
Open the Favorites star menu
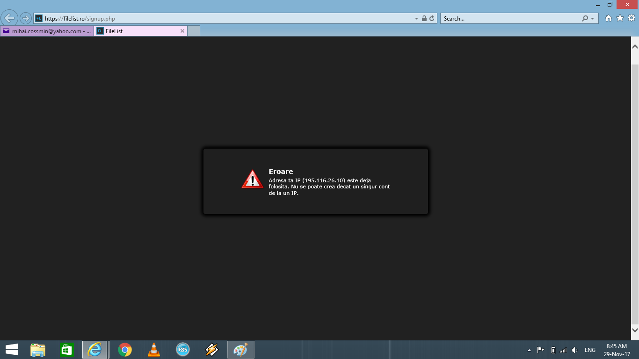620,18
